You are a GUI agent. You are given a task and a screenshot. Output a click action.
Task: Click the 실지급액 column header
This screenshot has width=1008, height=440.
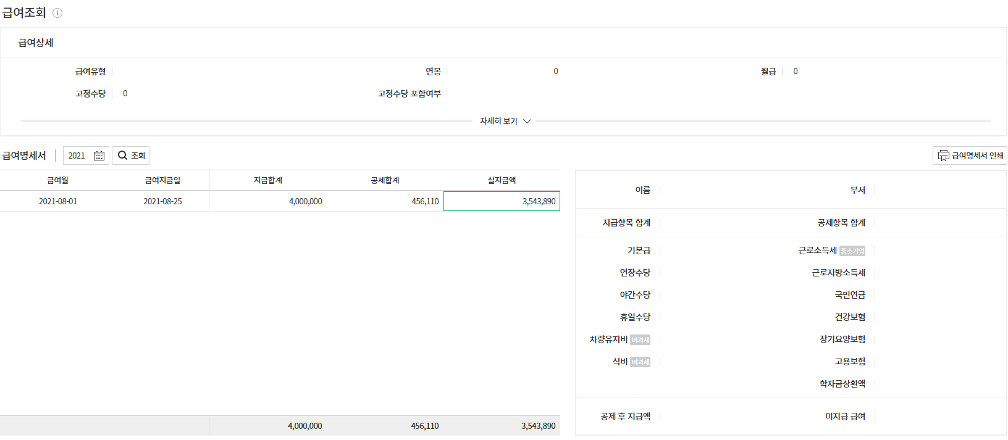tap(502, 180)
